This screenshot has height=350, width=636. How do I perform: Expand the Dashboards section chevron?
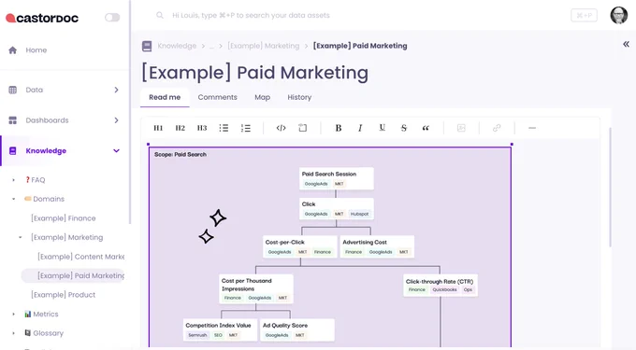pyautogui.click(x=116, y=120)
